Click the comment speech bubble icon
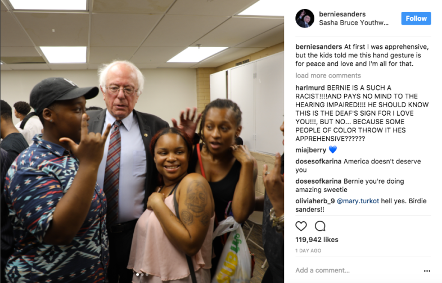442x283 pixels. [x=320, y=226]
